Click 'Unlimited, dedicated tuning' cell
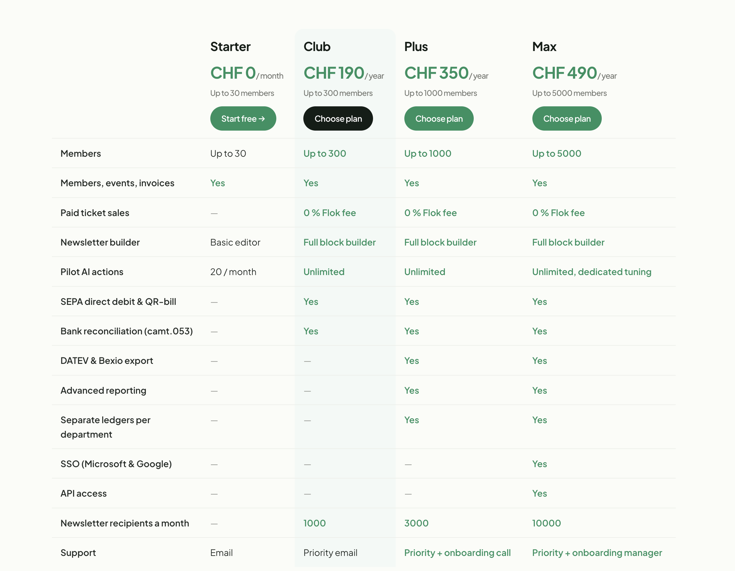Viewport: 735px width, 571px height. point(592,272)
